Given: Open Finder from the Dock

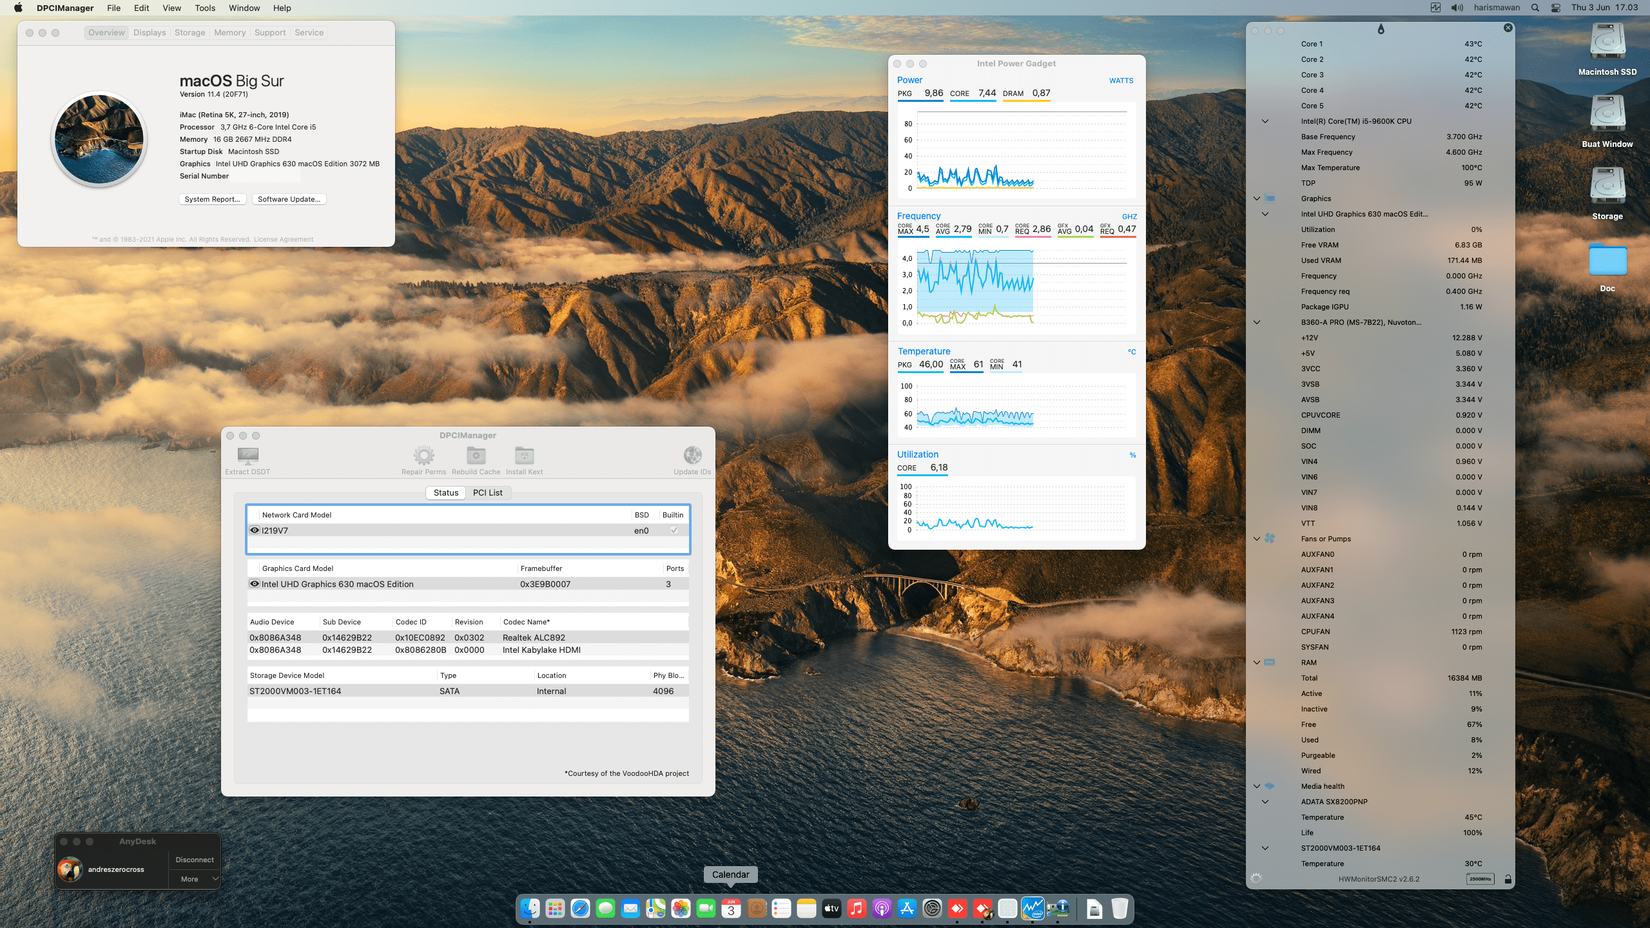Looking at the screenshot, I should coord(530,909).
